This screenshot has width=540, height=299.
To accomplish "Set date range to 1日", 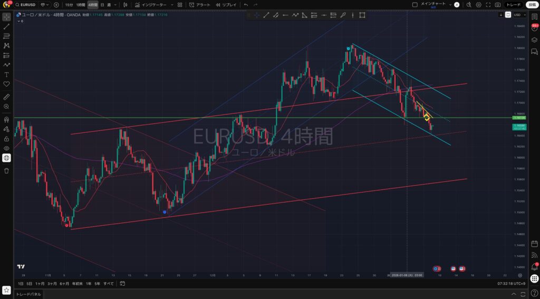I will [21, 284].
